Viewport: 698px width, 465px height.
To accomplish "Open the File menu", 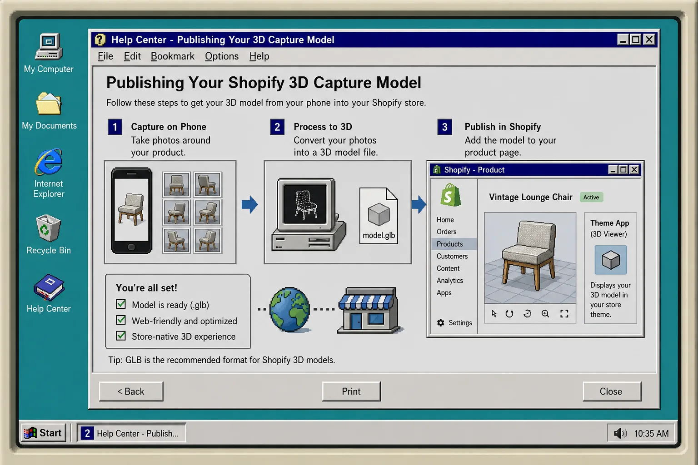I will (105, 56).
